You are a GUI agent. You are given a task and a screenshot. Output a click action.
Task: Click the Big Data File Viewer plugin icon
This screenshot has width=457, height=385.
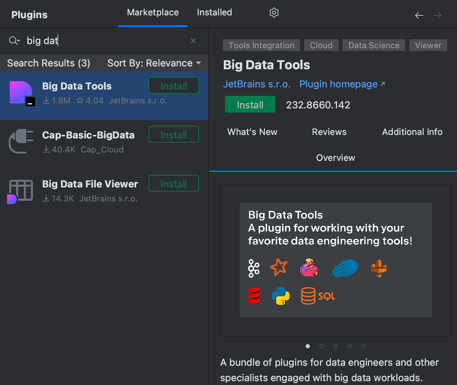20,191
